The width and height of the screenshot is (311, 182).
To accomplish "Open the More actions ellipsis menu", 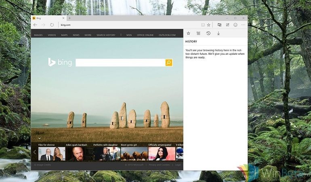I will click(243, 25).
